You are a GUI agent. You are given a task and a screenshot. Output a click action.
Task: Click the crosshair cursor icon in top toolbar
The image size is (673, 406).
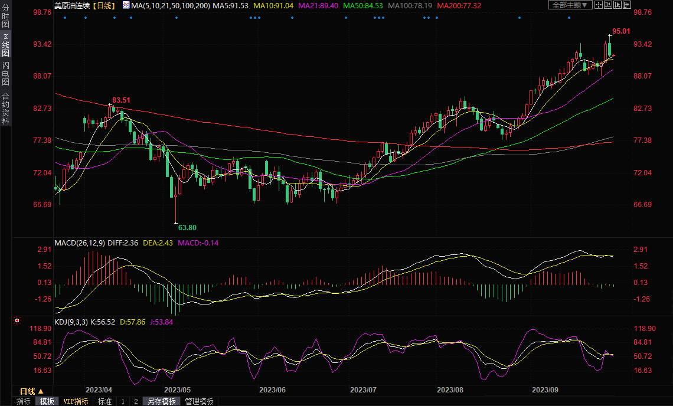click(x=598, y=5)
